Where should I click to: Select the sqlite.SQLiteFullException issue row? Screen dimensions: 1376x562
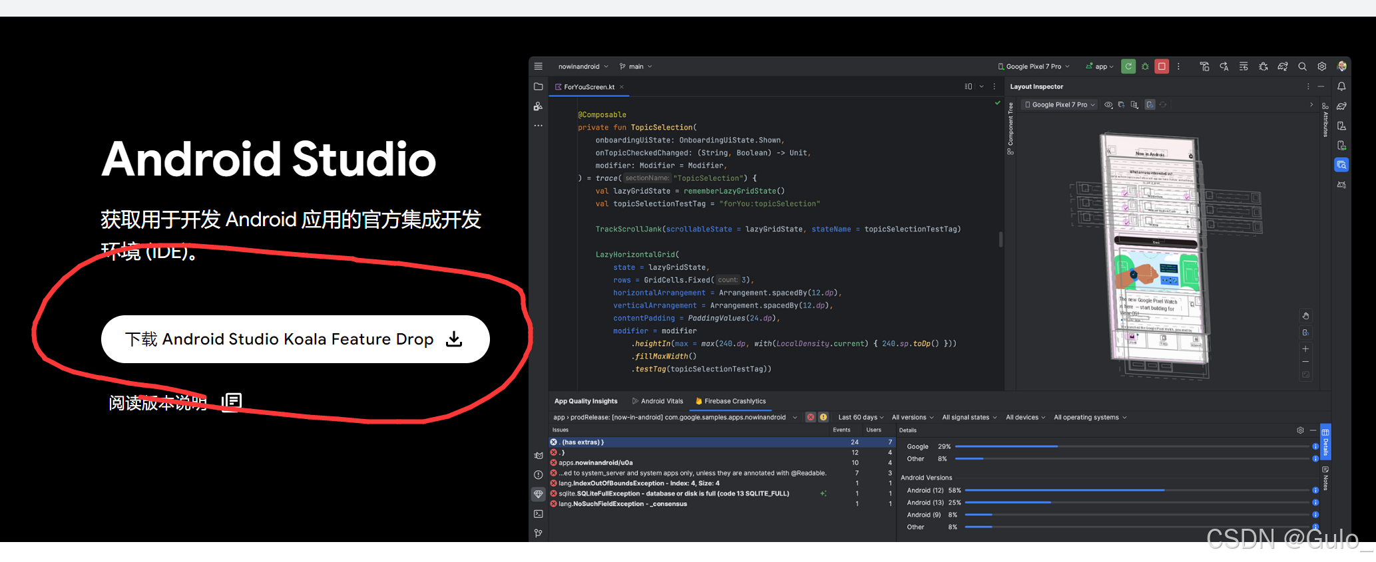coord(722,493)
